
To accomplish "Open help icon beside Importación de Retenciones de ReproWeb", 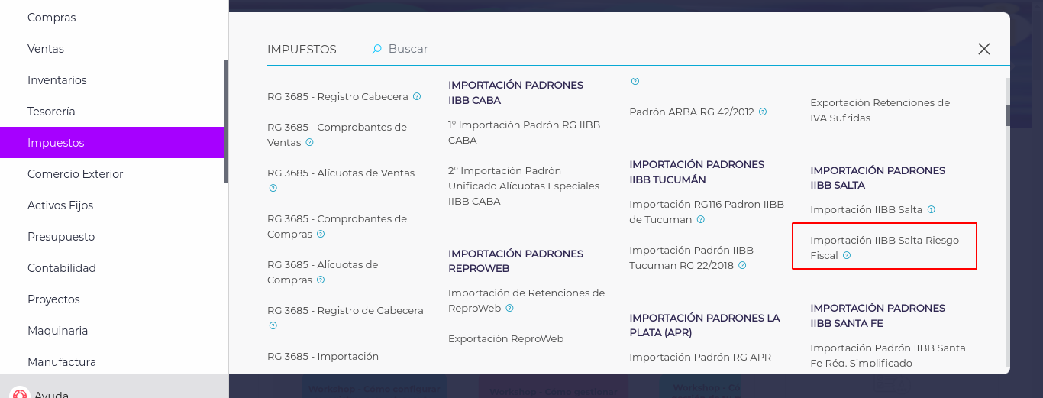I will (509, 309).
